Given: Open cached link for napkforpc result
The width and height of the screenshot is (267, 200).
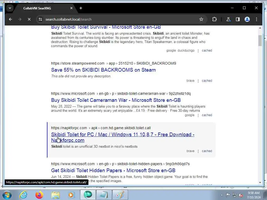Looking at the screenshot, I should tap(207, 151).
